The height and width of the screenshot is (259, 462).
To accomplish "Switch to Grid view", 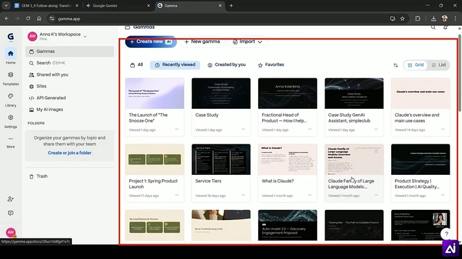I will (416, 65).
